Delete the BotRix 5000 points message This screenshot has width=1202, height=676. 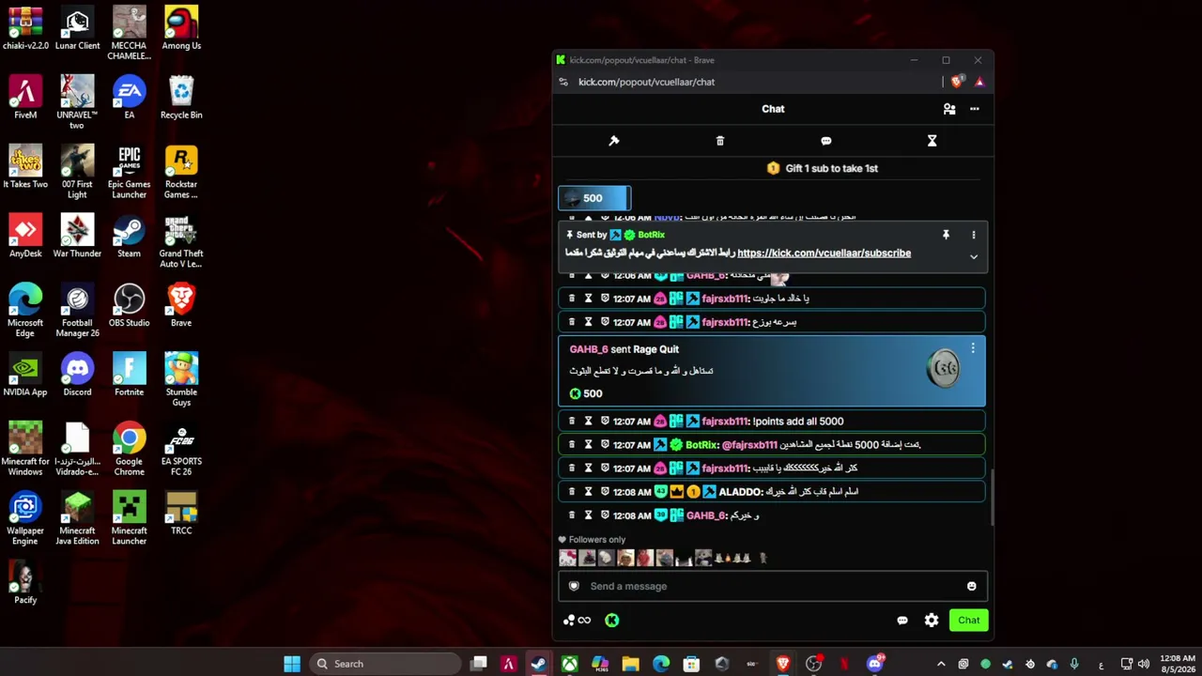(x=571, y=445)
